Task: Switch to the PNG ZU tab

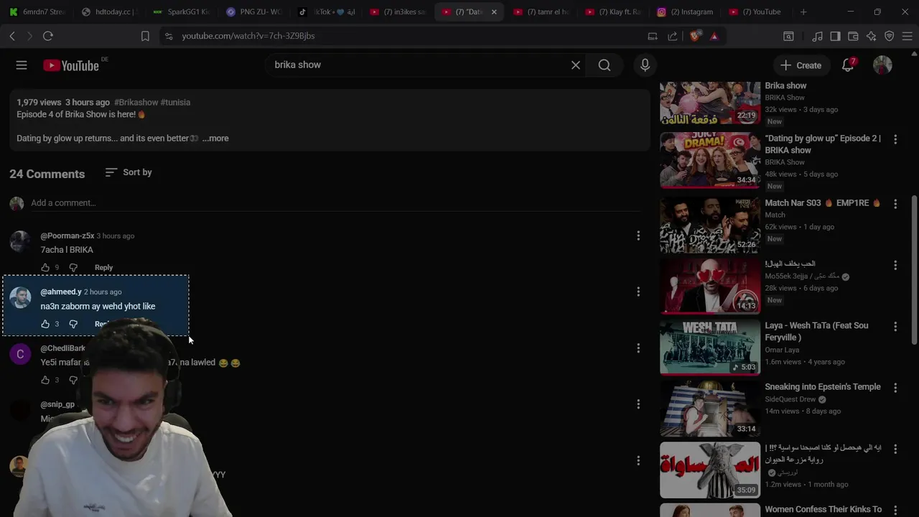Action: (253, 11)
